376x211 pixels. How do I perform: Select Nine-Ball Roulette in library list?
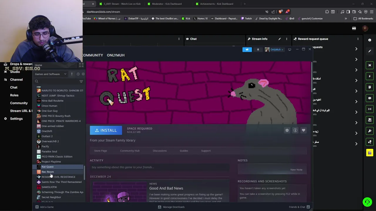point(52,101)
